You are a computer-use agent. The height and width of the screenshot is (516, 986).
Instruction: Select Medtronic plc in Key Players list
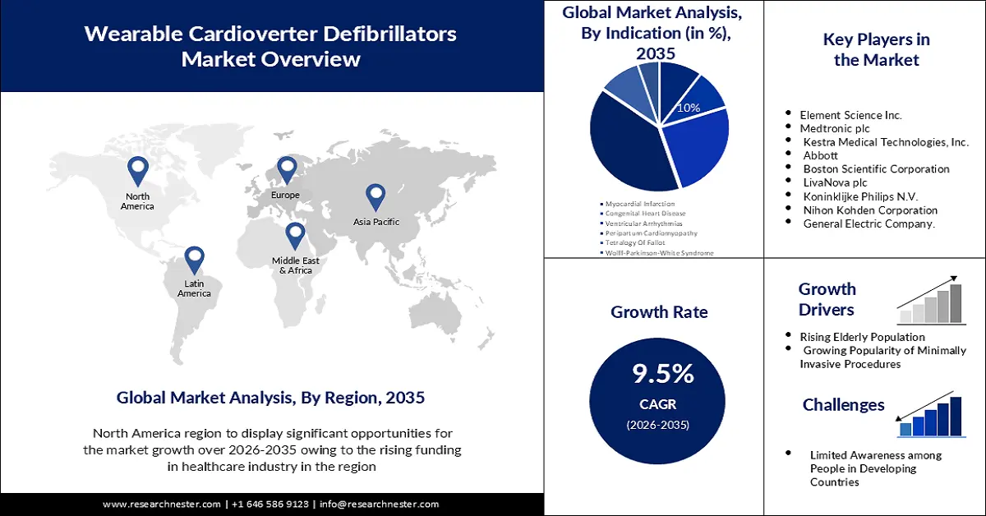pyautogui.click(x=834, y=128)
